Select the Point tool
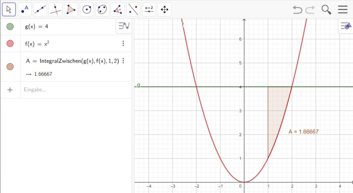Viewport: 353px width, 193px height. pyautogui.click(x=24, y=10)
